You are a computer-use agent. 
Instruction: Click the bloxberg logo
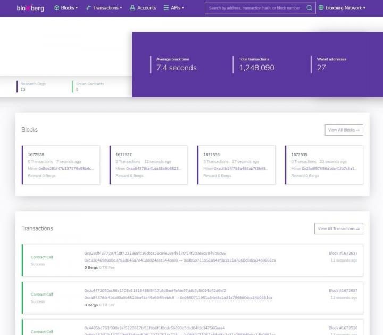coord(30,8)
